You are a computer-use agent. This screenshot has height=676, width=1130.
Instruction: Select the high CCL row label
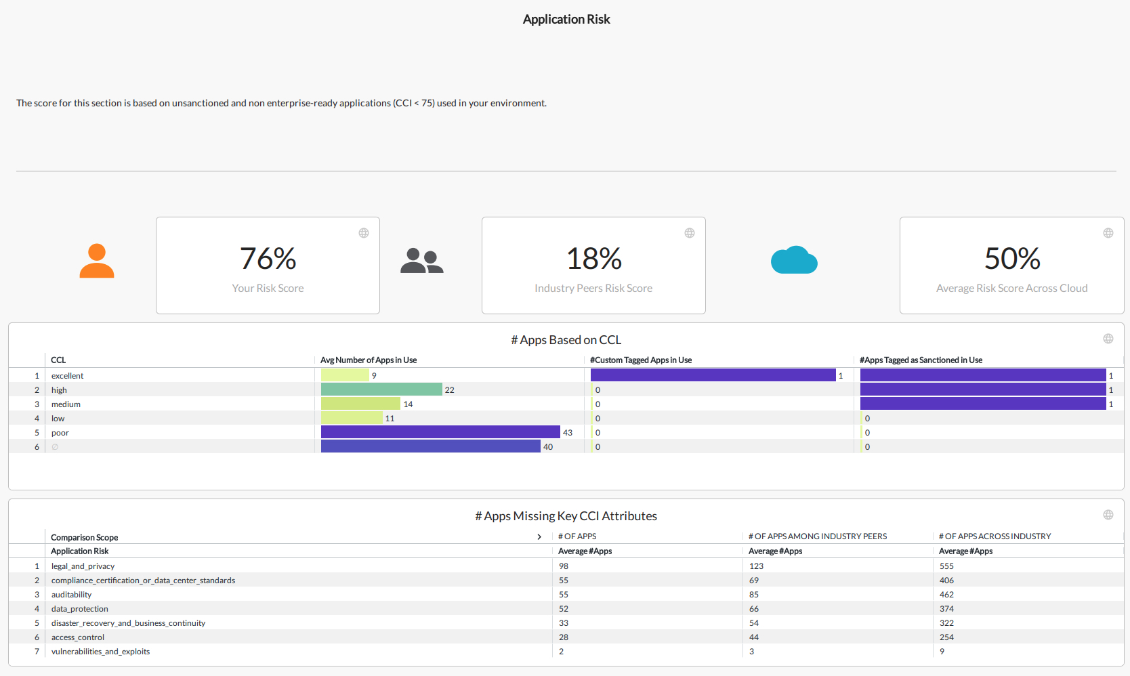pyautogui.click(x=59, y=390)
